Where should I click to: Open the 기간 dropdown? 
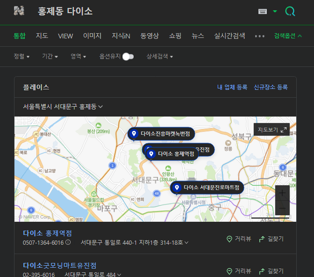coord(50,56)
